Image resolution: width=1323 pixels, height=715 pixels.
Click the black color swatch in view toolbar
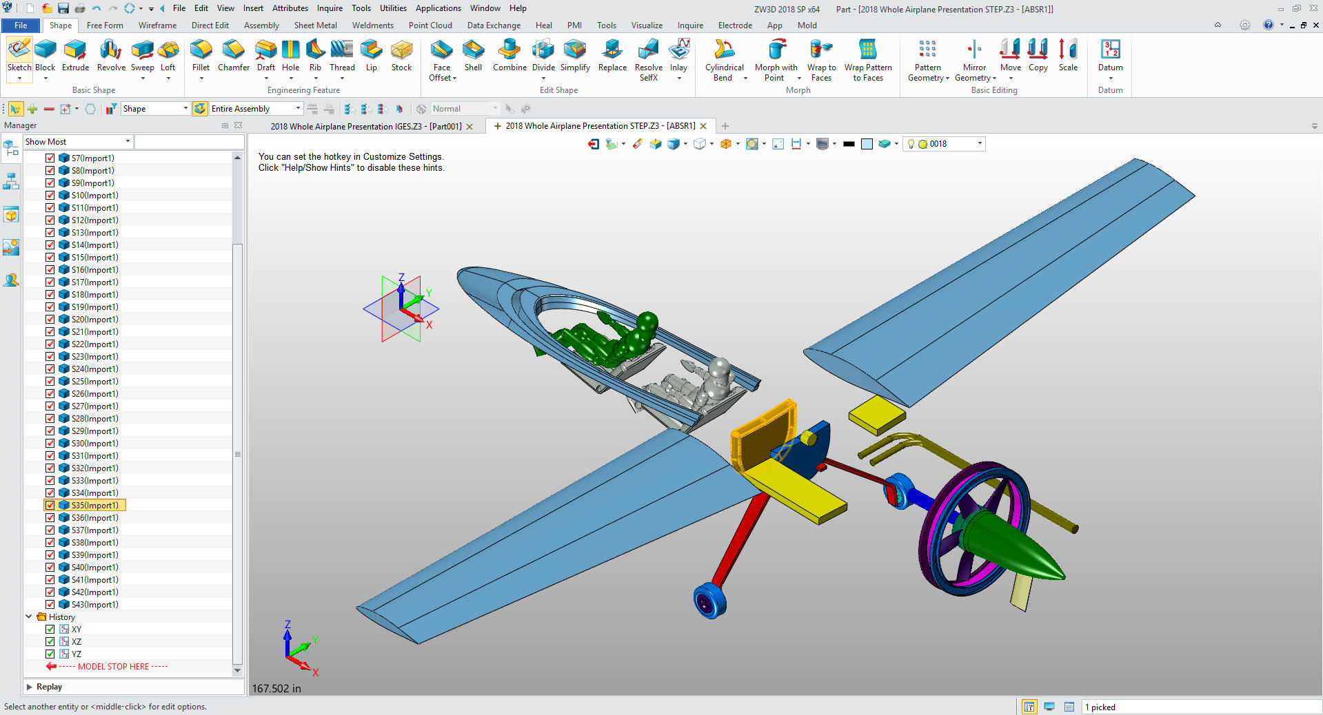coord(849,144)
